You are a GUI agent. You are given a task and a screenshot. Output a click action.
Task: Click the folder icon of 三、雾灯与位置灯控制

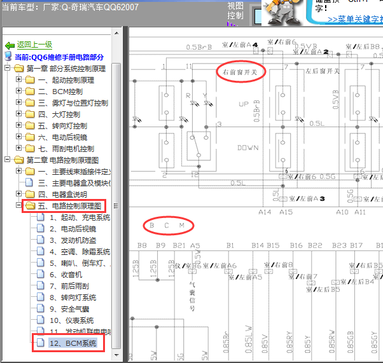coord(30,102)
